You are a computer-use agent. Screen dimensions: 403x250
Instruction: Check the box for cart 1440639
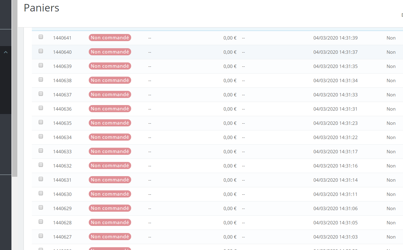(x=41, y=65)
